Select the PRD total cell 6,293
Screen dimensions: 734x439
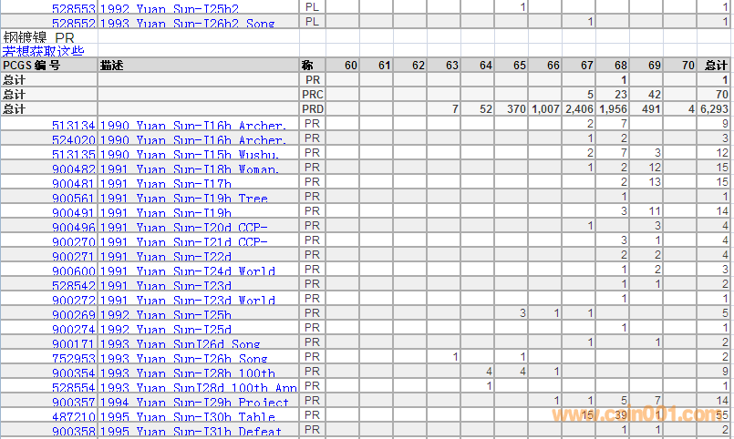(x=715, y=109)
